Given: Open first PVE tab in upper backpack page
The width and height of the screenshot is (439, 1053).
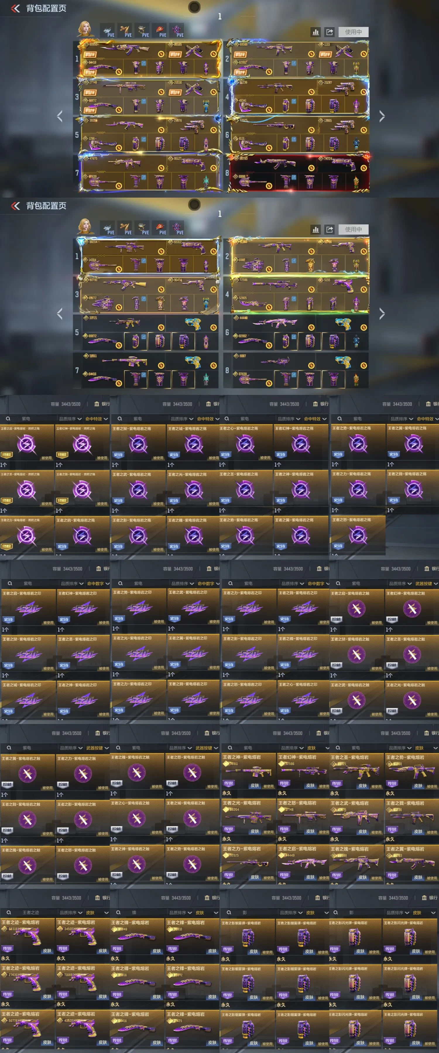Looking at the screenshot, I should (107, 31).
